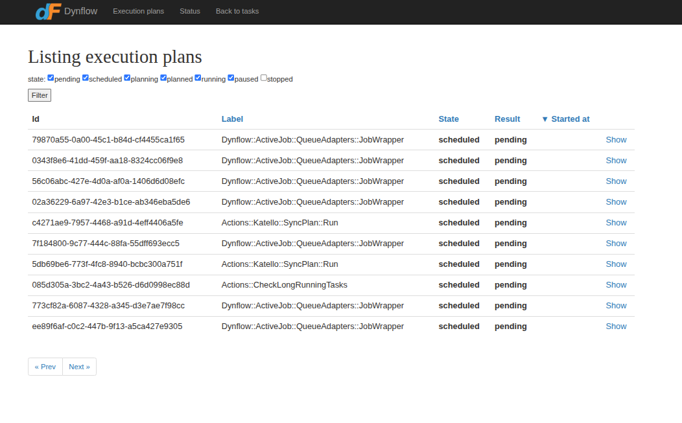Show plan 79870a55-0a00-45c1-b84d-cf4455ca1f65
Image resolution: width=682 pixels, height=423 pixels.
click(616, 140)
